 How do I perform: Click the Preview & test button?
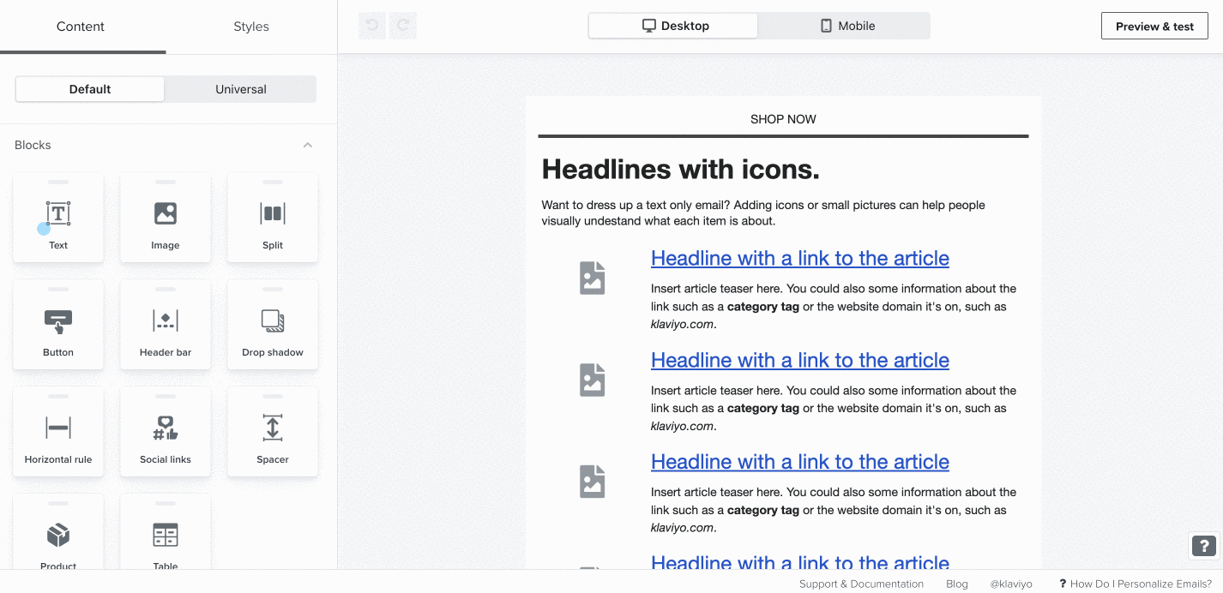(x=1154, y=27)
